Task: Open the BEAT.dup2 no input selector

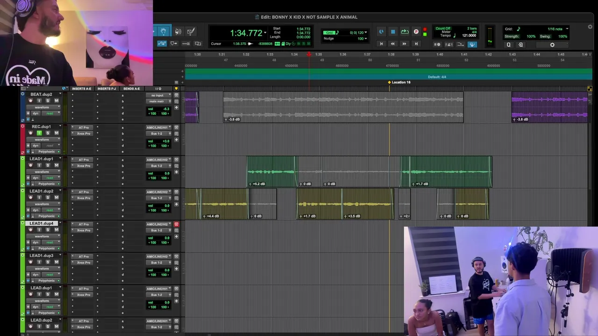Action: (159, 95)
